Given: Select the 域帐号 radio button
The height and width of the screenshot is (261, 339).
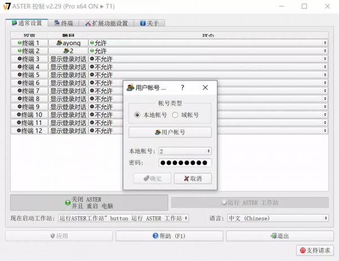Looking at the screenshot, I should click(x=175, y=115).
